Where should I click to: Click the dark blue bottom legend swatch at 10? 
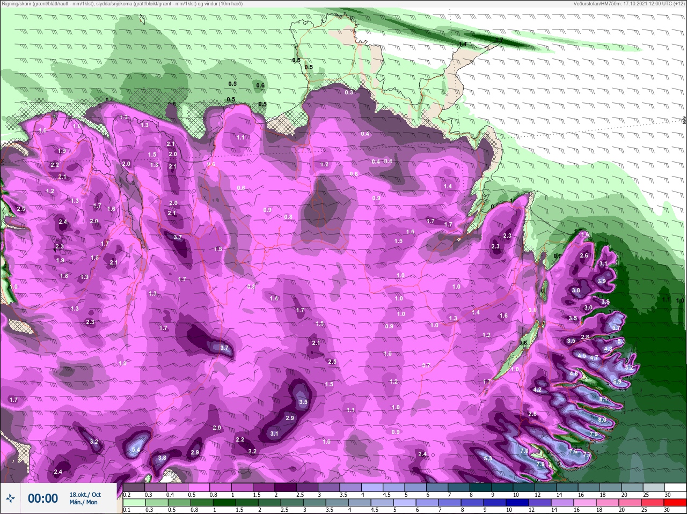pyautogui.click(x=517, y=503)
